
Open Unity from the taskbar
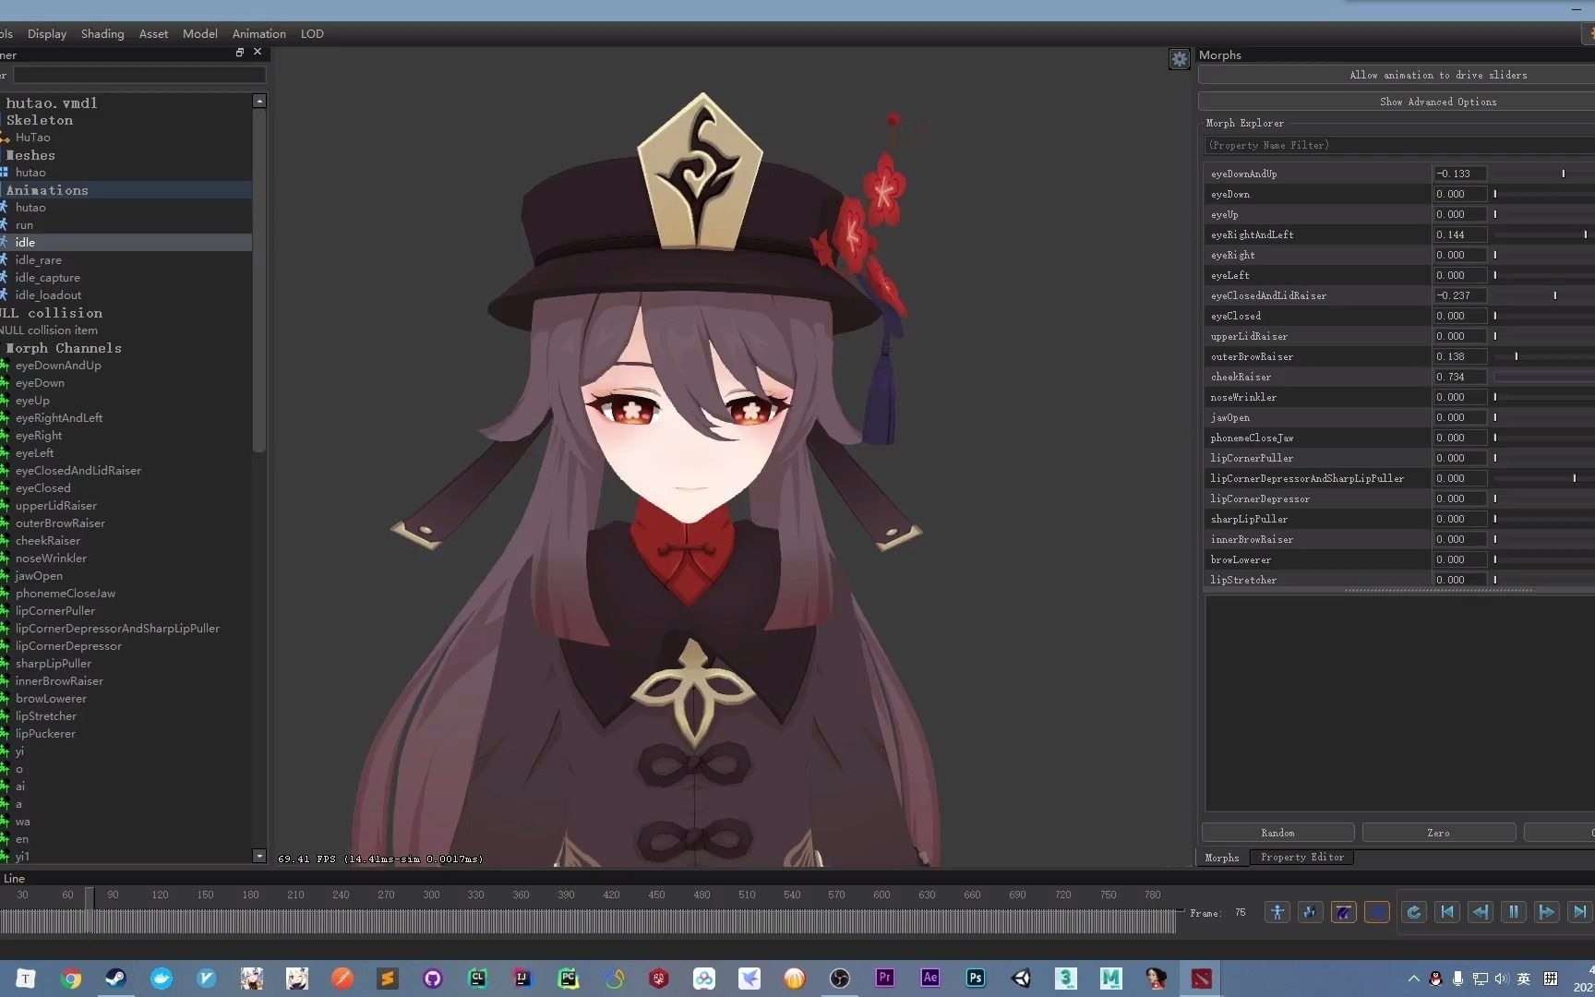coord(1021,979)
